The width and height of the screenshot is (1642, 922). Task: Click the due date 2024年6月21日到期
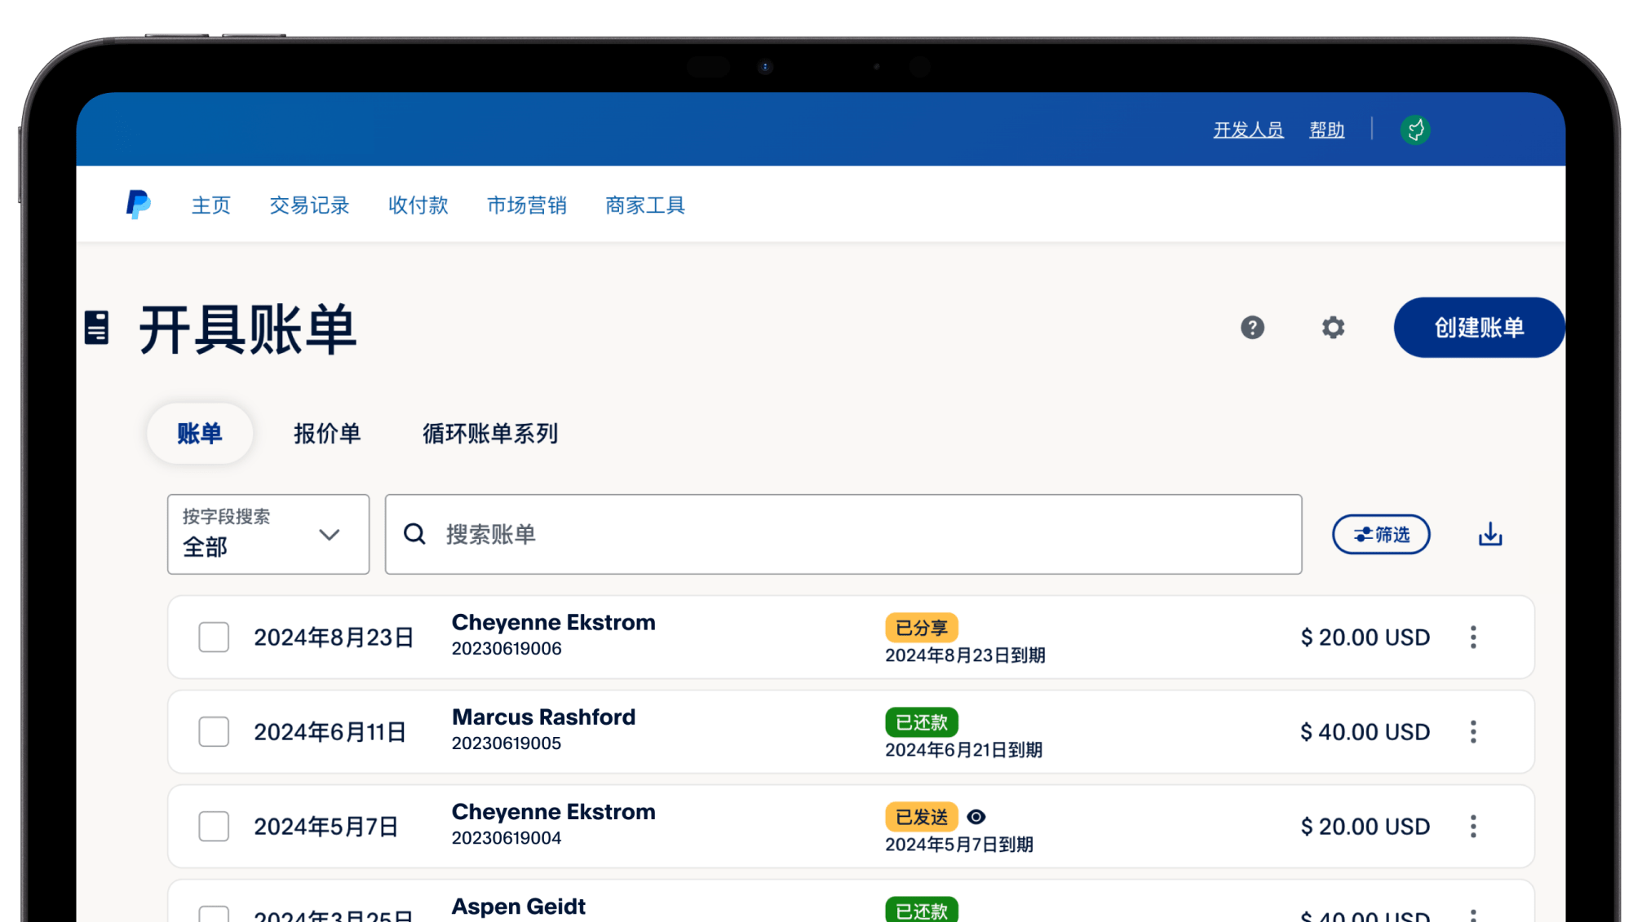coord(963,750)
